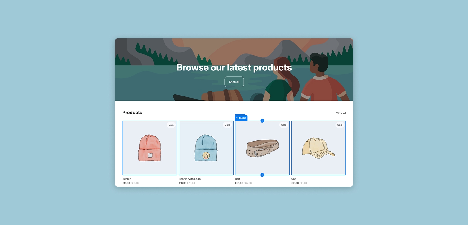Image resolution: width=468 pixels, height=225 pixels.
Task: Click the Media block type icon
Action: tap(237, 118)
